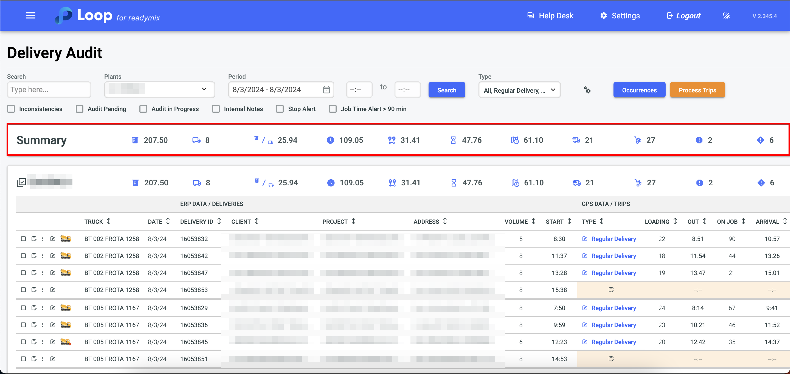Screen dimensions: 791x374
Task: Click the theme toggle icon near version
Action: pos(726,16)
